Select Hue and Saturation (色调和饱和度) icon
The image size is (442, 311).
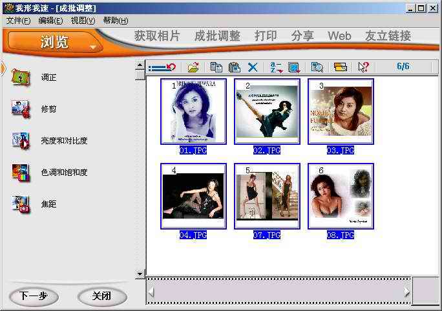[21, 172]
